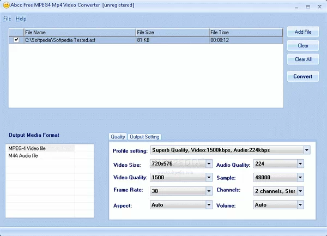Open the Frame Rate dropdown

(x=209, y=191)
